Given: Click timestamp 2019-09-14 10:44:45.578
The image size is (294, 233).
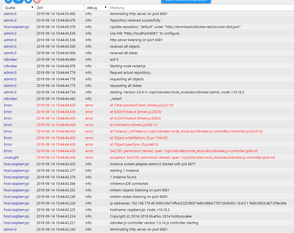Looking at the screenshot, I should coord(56,27).
